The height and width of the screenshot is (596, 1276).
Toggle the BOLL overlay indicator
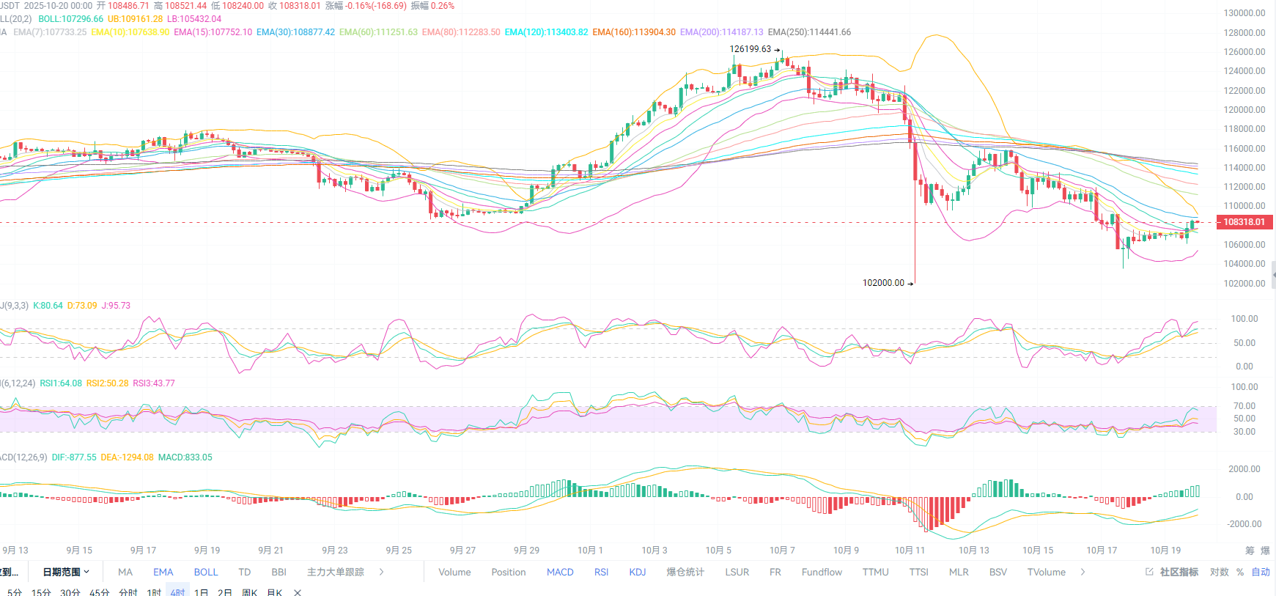point(206,572)
